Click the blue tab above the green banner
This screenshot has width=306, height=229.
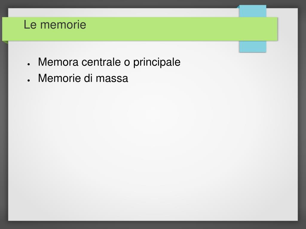click(253, 11)
